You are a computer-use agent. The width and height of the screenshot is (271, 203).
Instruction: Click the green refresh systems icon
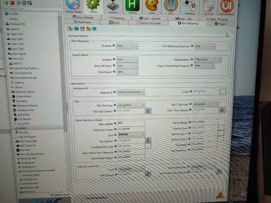pos(24,3)
